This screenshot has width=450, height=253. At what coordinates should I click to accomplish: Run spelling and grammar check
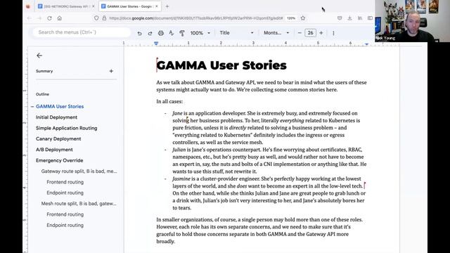point(172,33)
